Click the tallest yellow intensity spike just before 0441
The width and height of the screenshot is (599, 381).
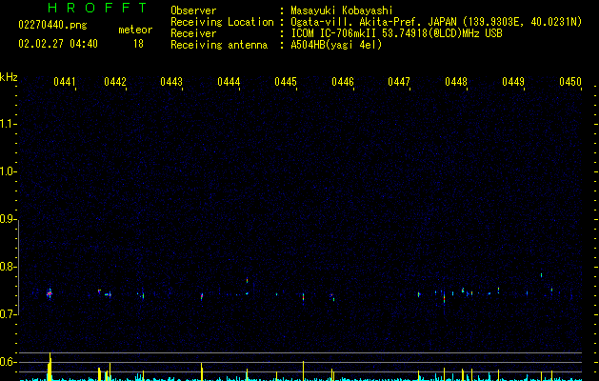[50, 367]
